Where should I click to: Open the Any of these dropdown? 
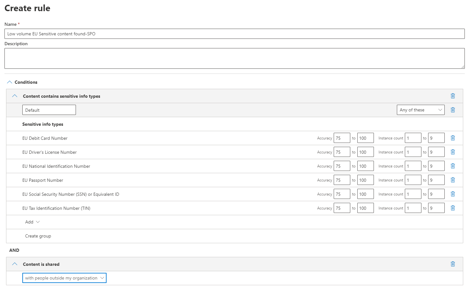[420, 110]
